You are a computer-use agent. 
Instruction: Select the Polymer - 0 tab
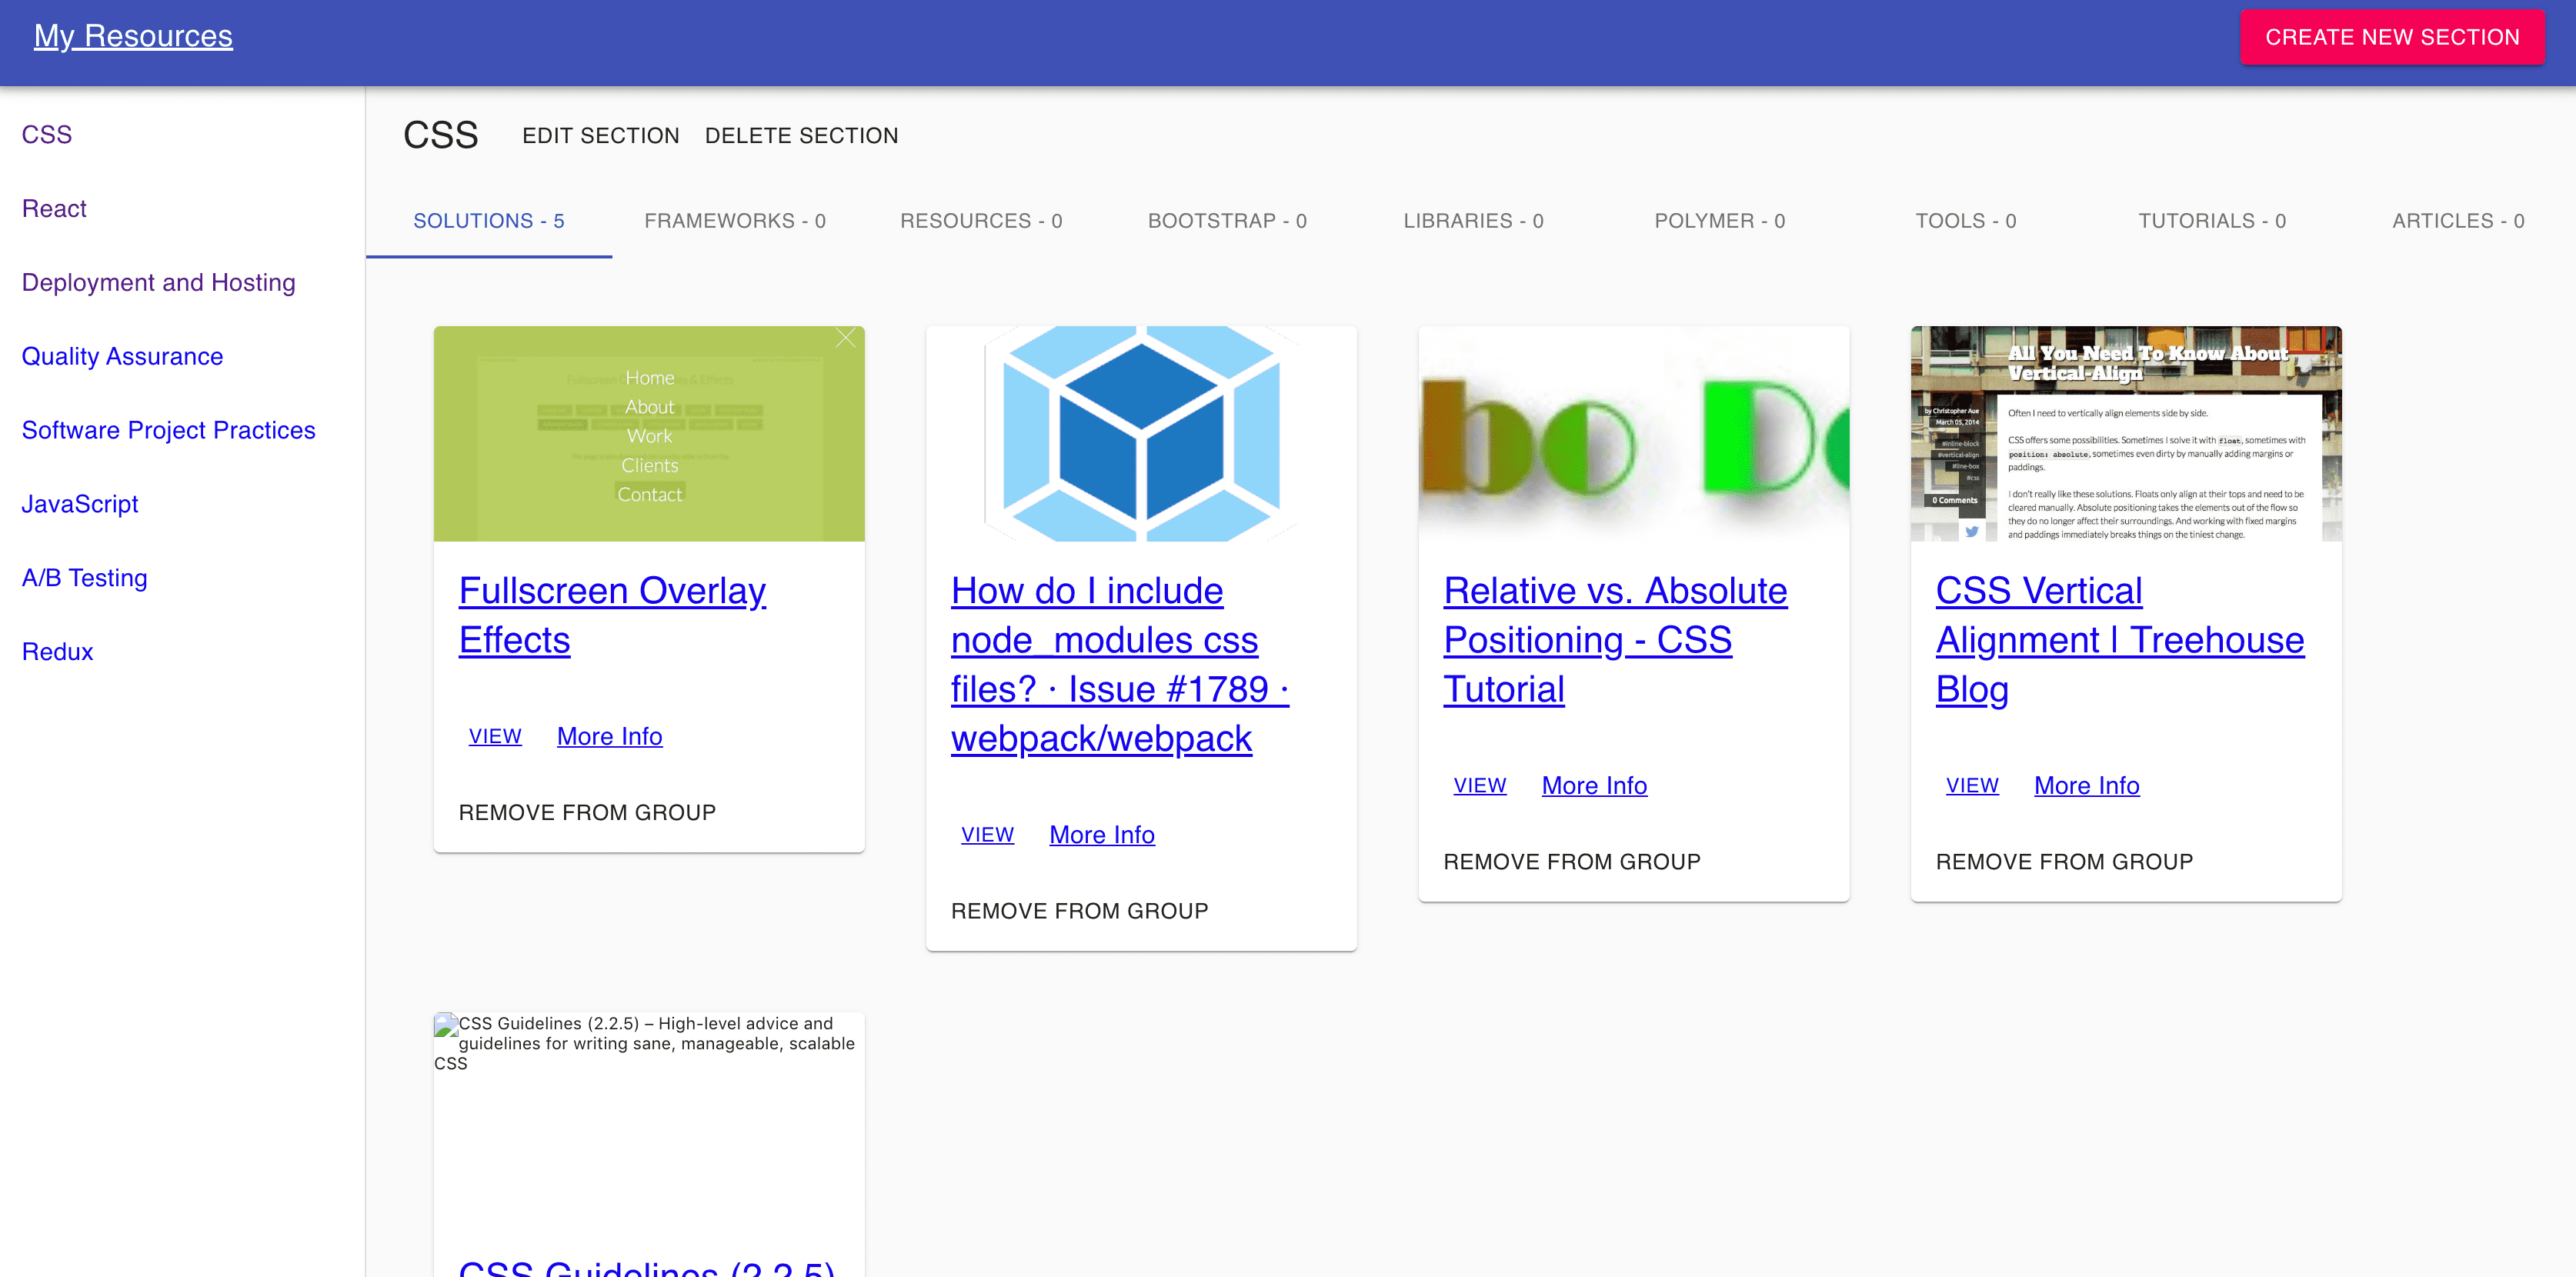[x=1718, y=221]
